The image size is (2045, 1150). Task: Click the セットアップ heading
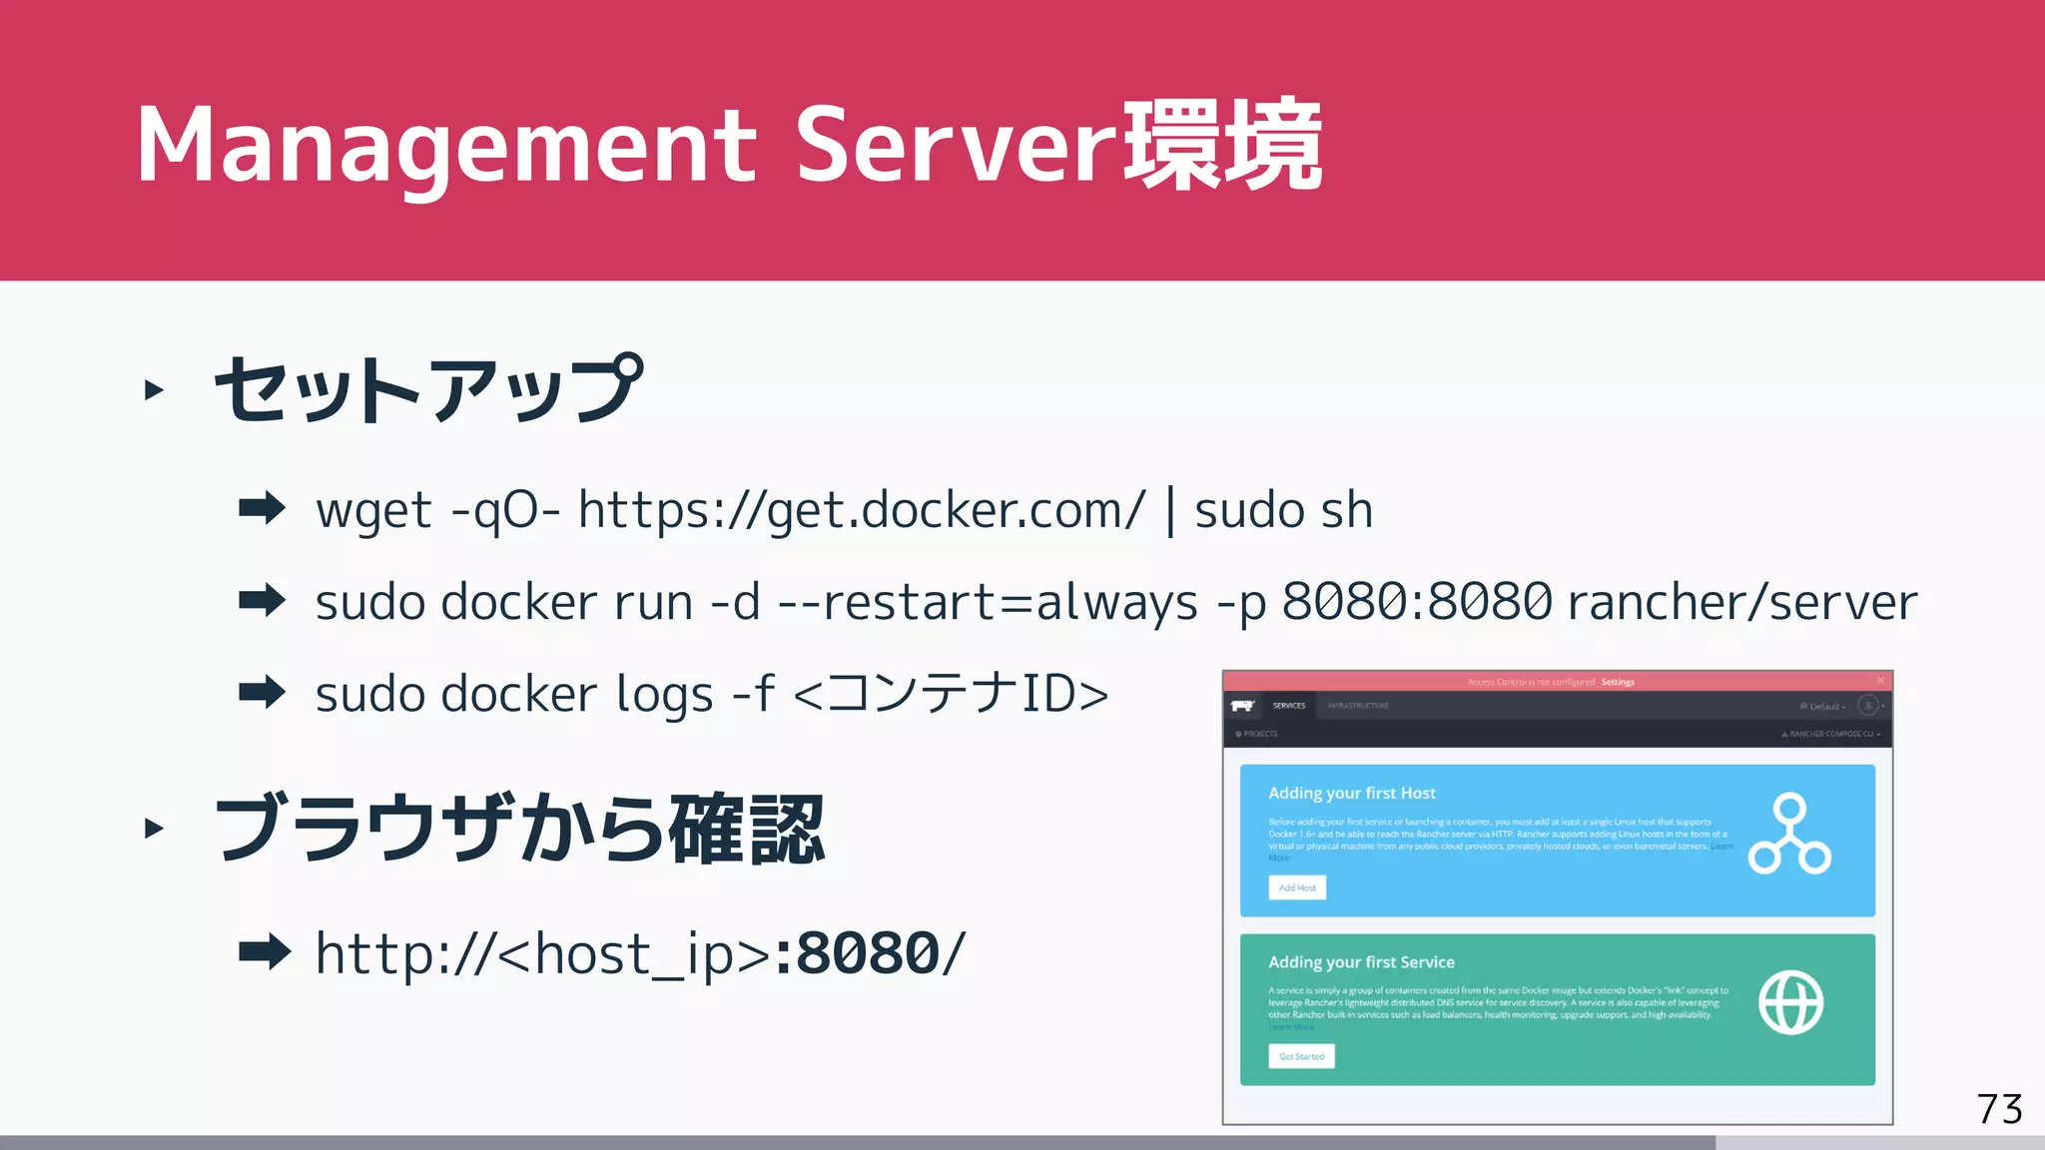click(429, 389)
